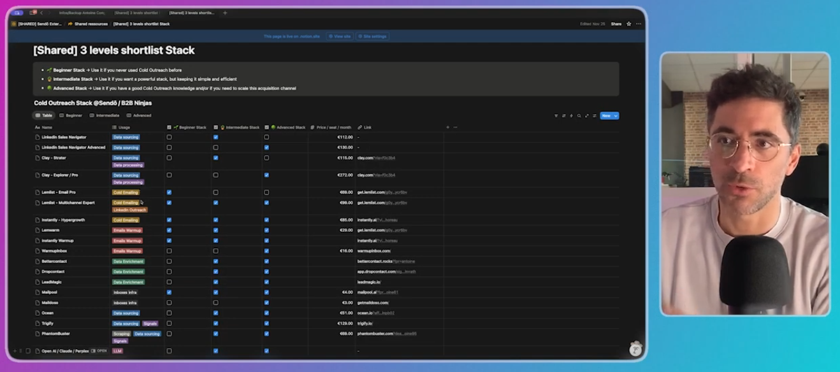Open the floating help assistant icon

[x=635, y=348]
